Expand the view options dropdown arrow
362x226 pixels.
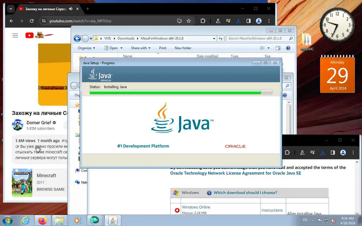point(268,48)
